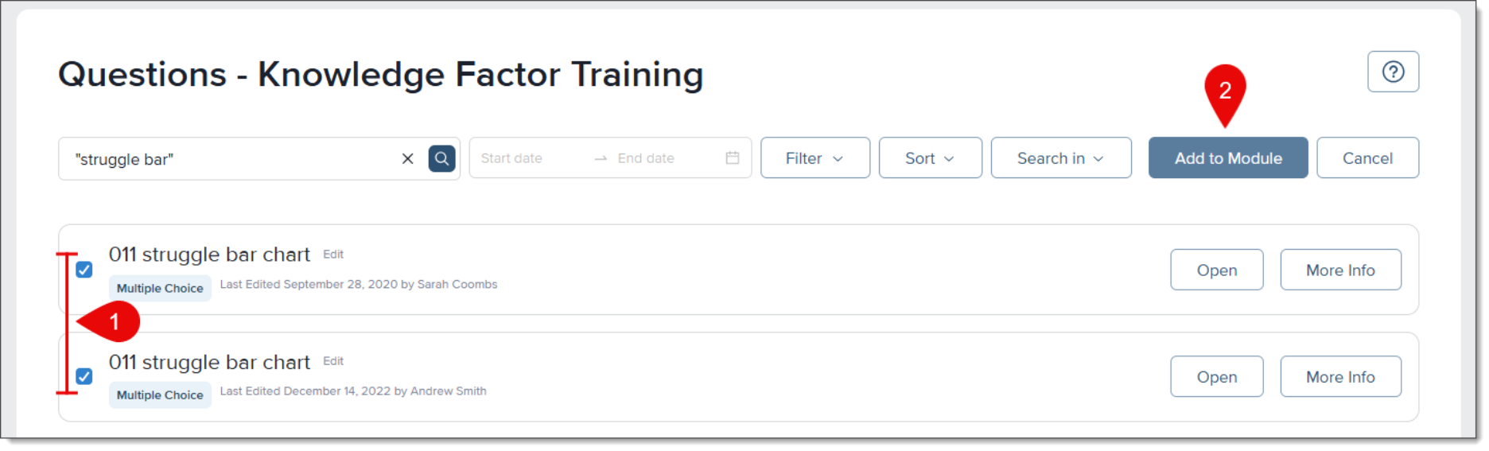The height and width of the screenshot is (451, 1489).
Task: Uncheck the question edited by Andrew Smith
Action: point(84,376)
